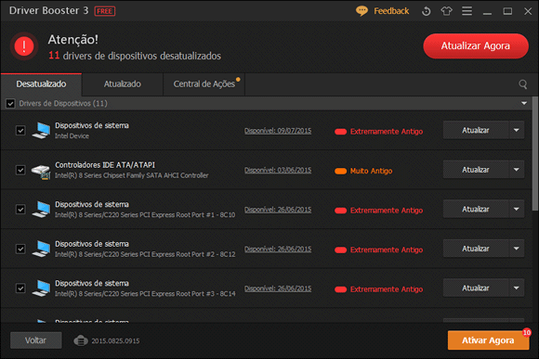Click computer icon of Root Port #2 row

point(41,249)
